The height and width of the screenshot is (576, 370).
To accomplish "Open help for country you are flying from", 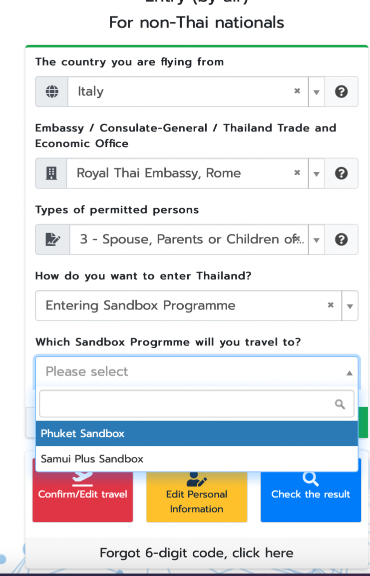I will click(x=341, y=91).
